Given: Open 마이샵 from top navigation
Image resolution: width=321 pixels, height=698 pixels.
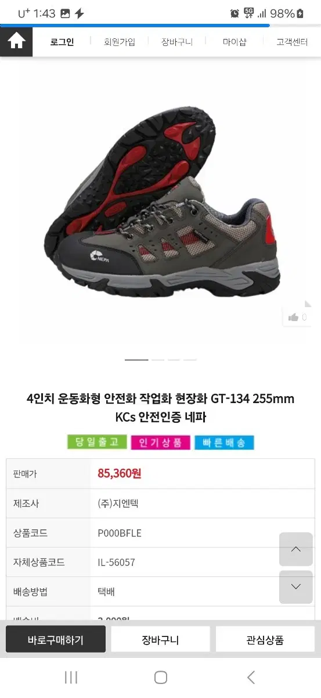Looking at the screenshot, I should pyautogui.click(x=235, y=42).
